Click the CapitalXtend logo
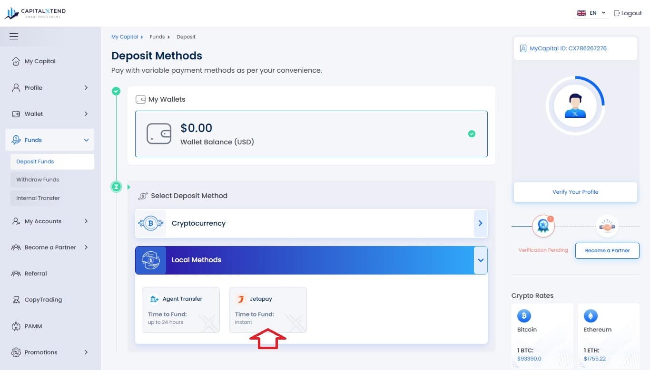The width and height of the screenshot is (650, 370). coord(36,13)
